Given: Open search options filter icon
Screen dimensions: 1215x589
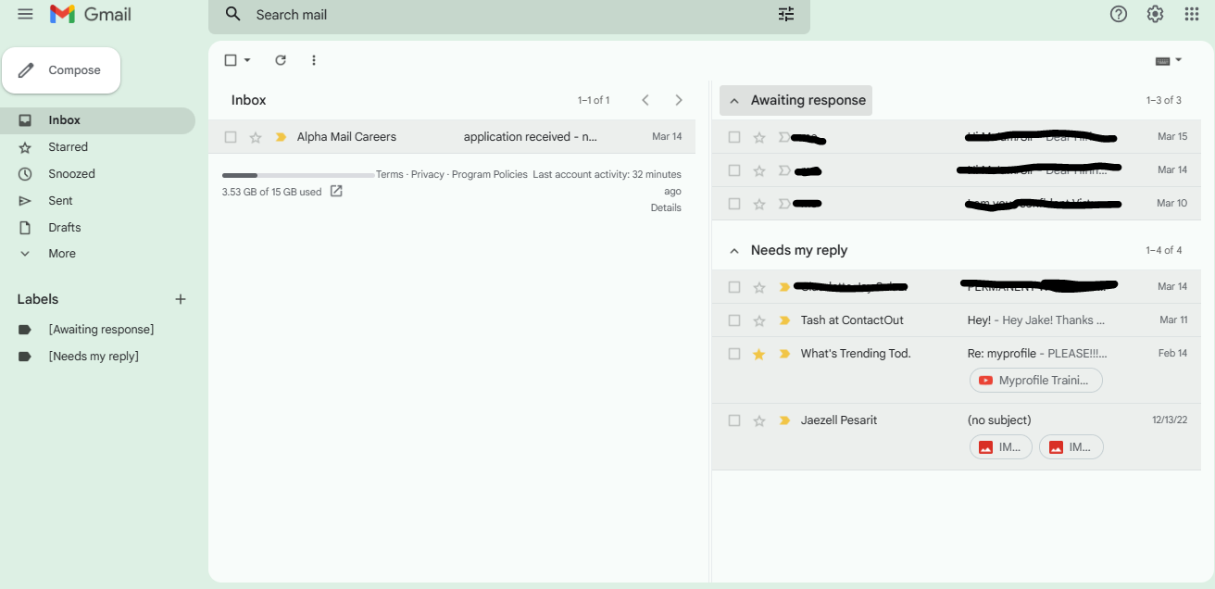Looking at the screenshot, I should pyautogui.click(x=786, y=14).
